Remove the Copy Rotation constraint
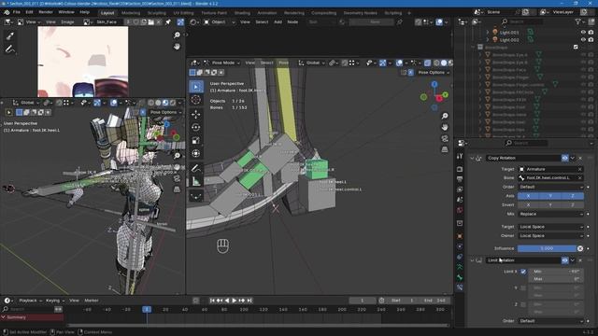 580,158
